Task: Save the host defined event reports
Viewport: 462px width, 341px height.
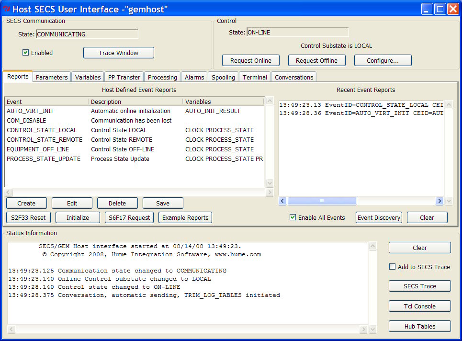Action: 163,203
